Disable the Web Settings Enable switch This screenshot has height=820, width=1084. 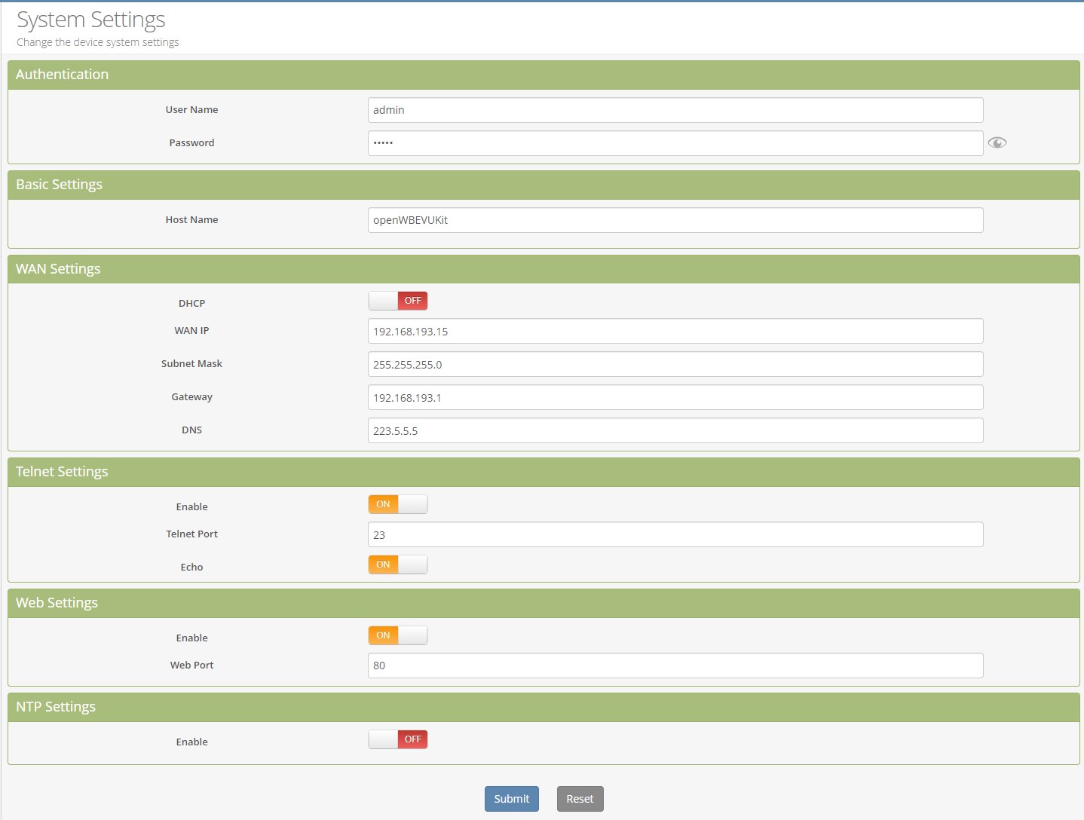[398, 635]
